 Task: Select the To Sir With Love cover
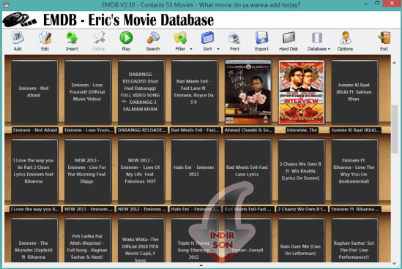tap(248, 92)
